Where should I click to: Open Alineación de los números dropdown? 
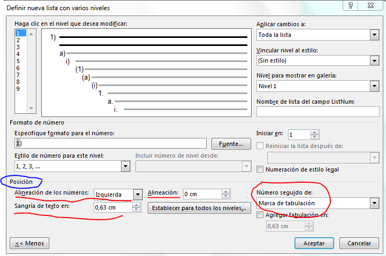138,195
